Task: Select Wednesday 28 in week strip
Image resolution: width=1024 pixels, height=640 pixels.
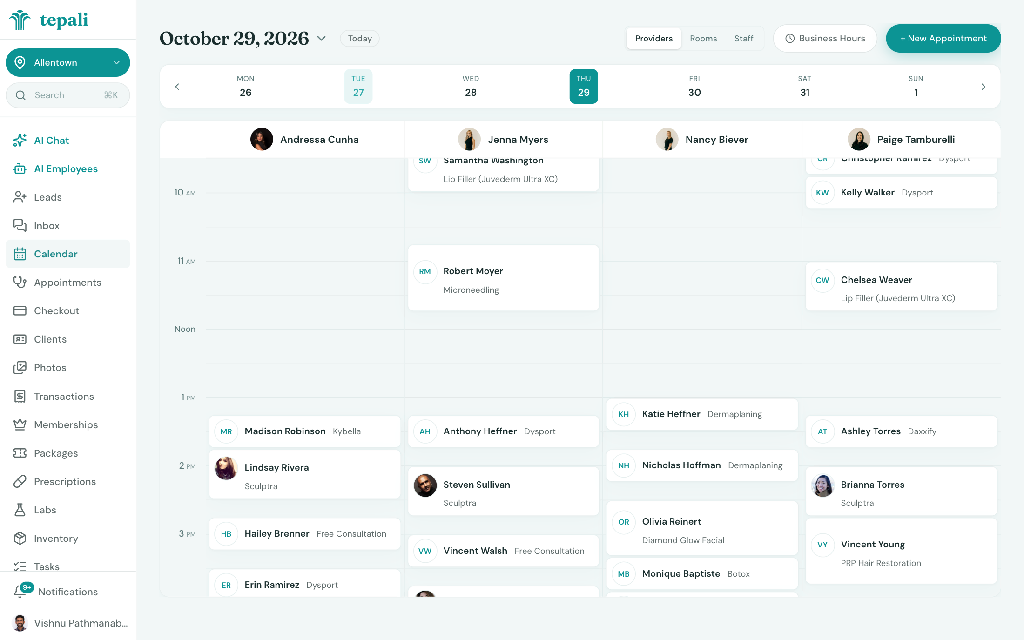Action: click(471, 87)
